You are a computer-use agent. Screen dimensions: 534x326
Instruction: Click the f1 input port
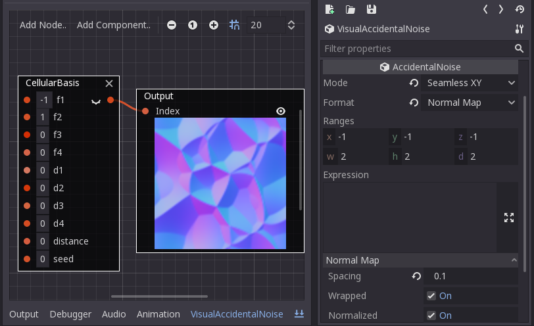(27, 100)
